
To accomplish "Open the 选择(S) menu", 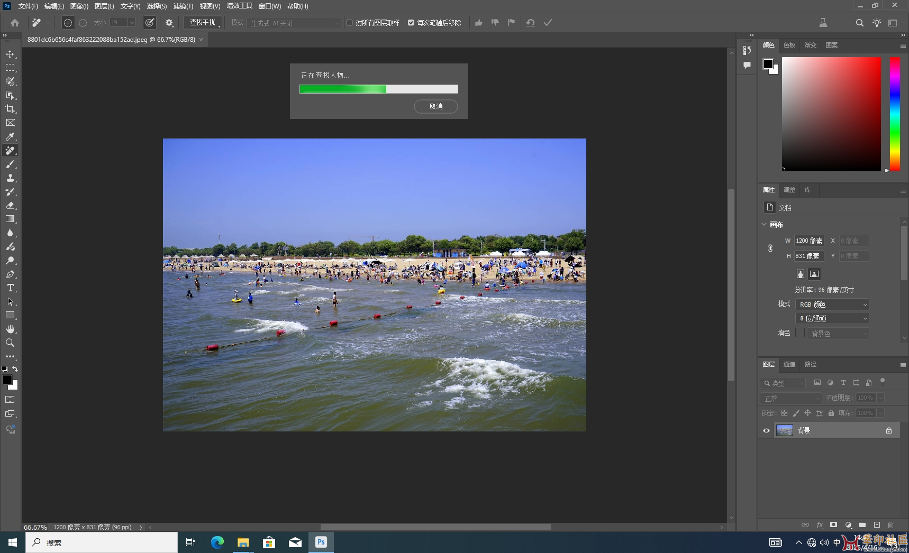I will (157, 6).
